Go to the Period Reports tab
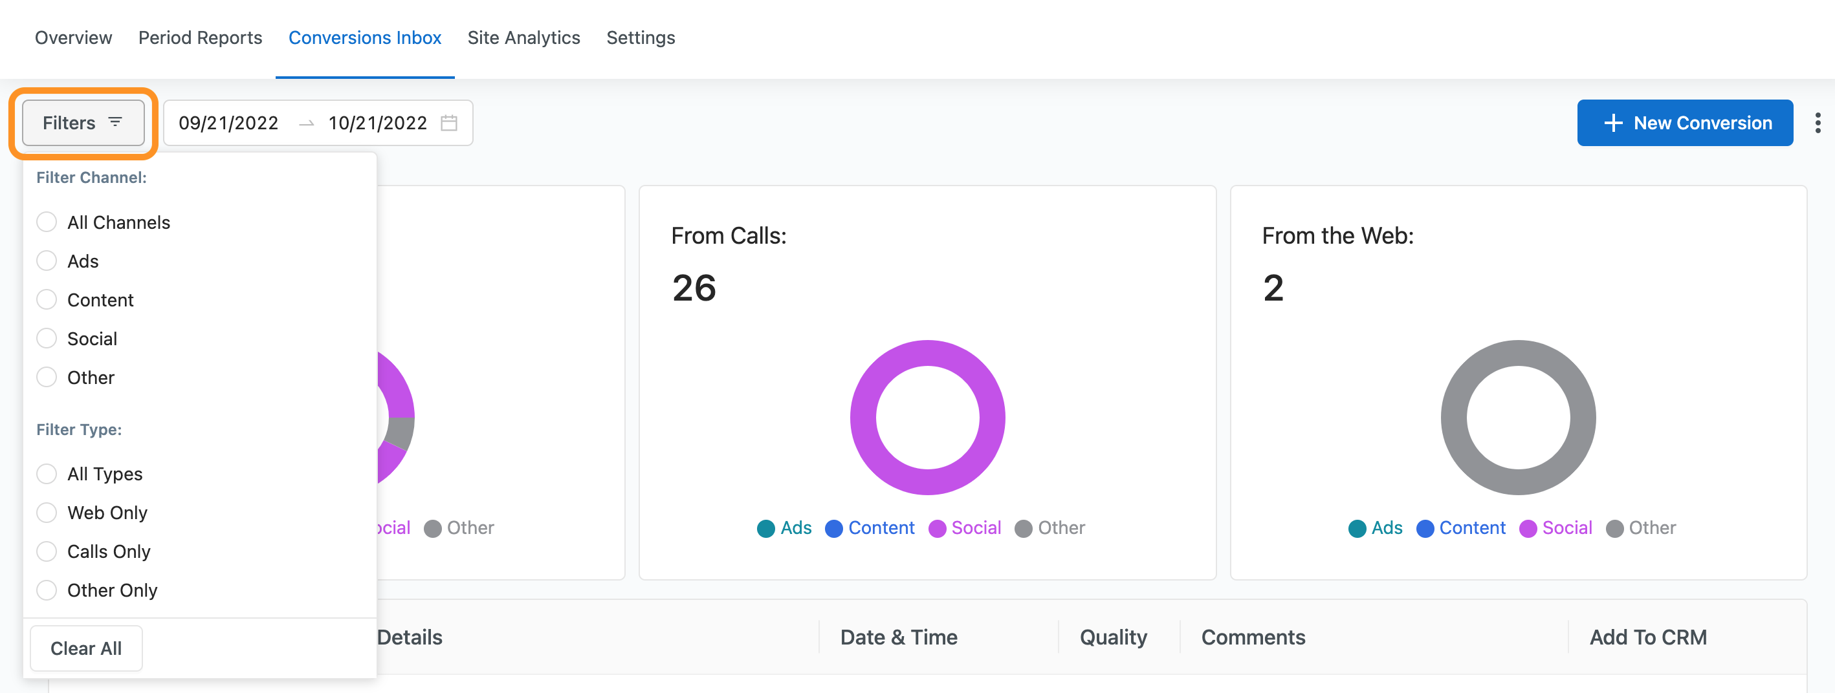The height and width of the screenshot is (693, 1835). (200, 37)
